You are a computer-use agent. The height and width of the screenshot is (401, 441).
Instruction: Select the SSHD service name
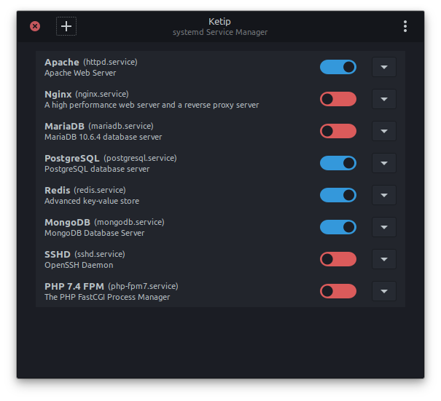58,255
